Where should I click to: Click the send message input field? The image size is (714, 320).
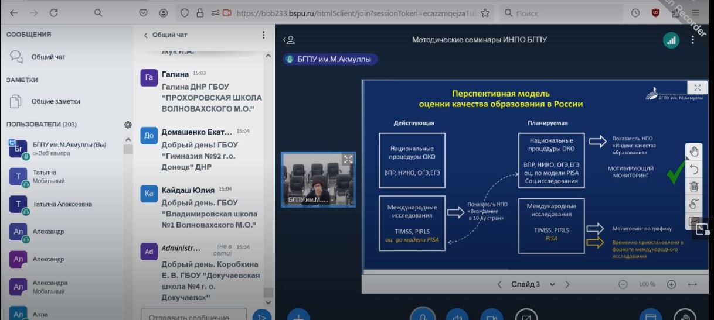[193, 316]
